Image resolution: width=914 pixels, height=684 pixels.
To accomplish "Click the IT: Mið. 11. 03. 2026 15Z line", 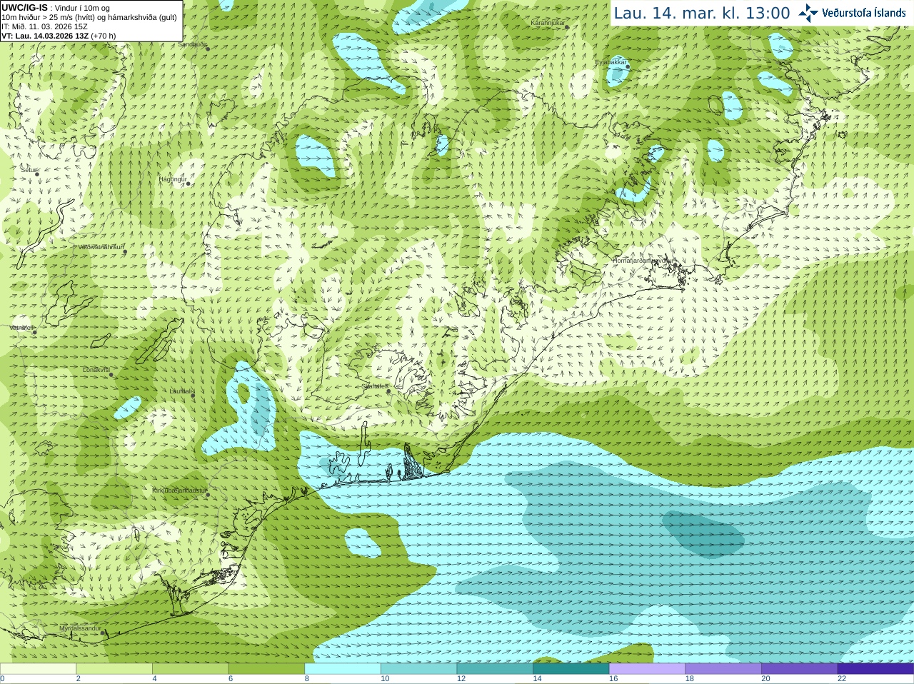I will click(44, 26).
